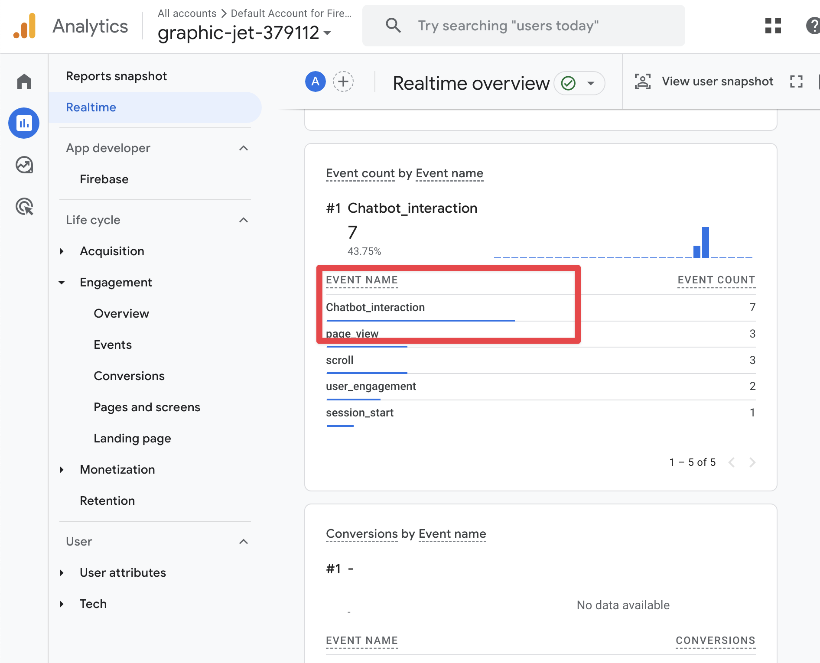Expand the Acquisition tree item

click(x=62, y=251)
